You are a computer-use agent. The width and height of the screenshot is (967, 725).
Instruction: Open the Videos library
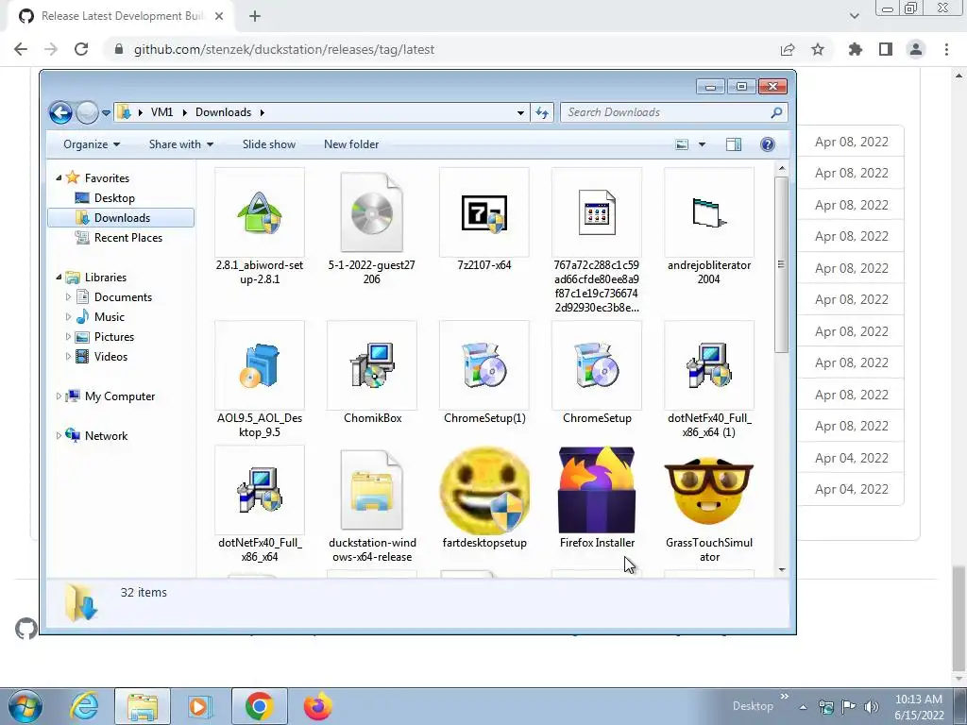tap(110, 356)
